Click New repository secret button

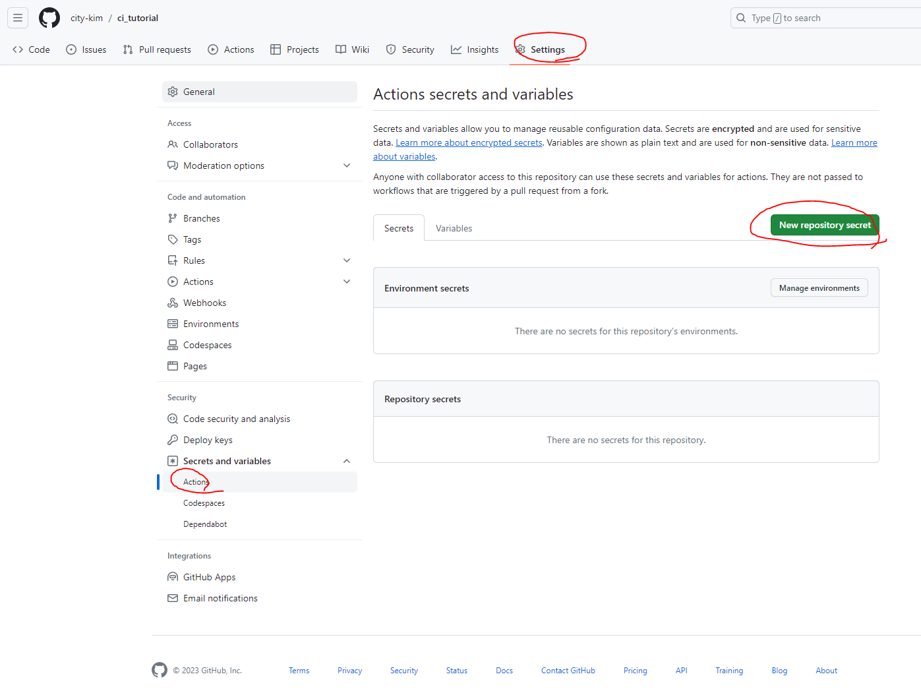click(x=825, y=225)
